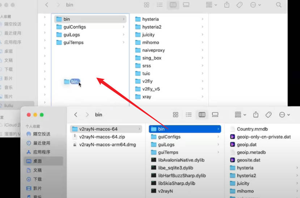Image resolution: width=300 pixels, height=198 pixels.
Task: Select guiTemps folder in the front window
Action: tap(185, 152)
